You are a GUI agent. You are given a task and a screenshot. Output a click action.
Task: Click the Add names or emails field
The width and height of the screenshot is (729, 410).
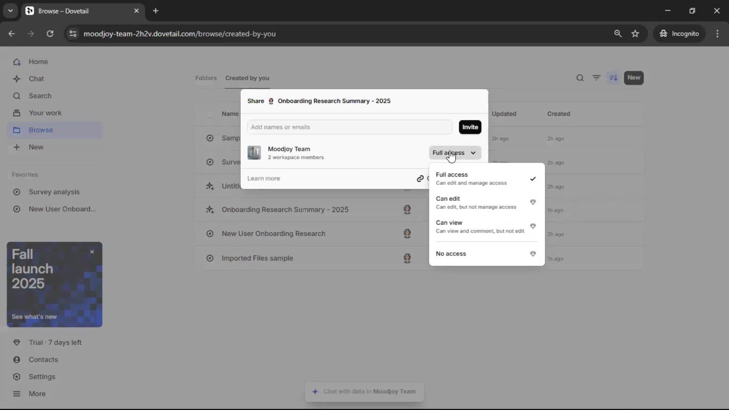point(349,127)
